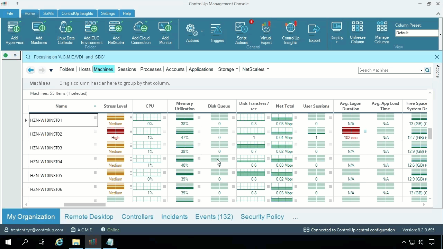443x249 pixels.
Task: Open the Remote Desktop tab
Action: point(89,217)
